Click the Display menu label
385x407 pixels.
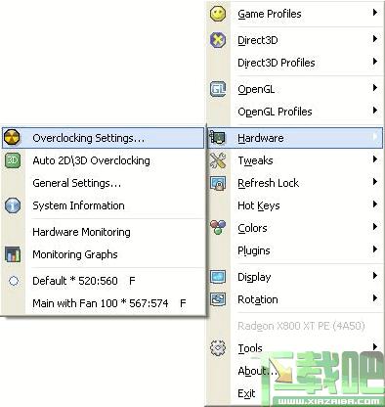(254, 277)
